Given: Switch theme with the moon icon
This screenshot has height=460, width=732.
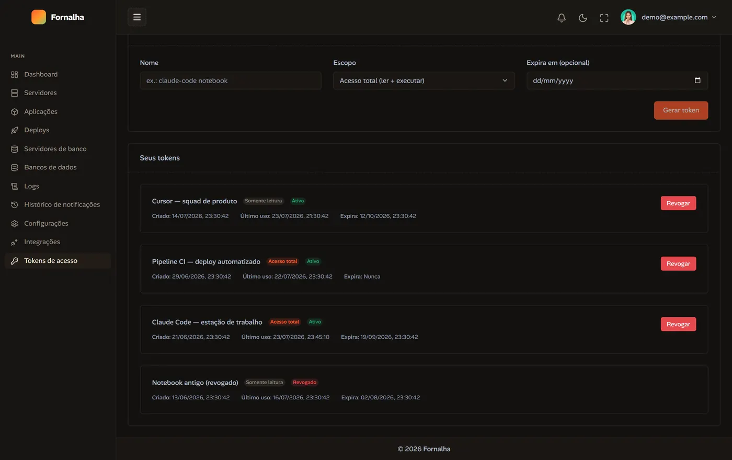Looking at the screenshot, I should [x=583, y=18].
